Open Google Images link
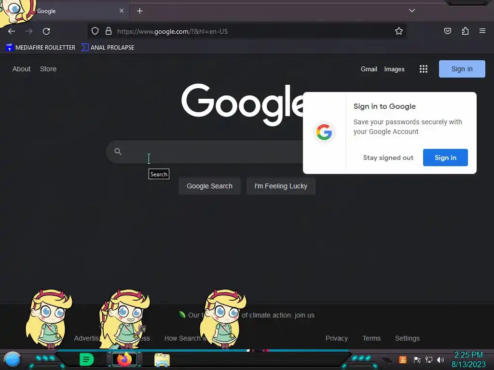The height and width of the screenshot is (370, 494). click(394, 69)
